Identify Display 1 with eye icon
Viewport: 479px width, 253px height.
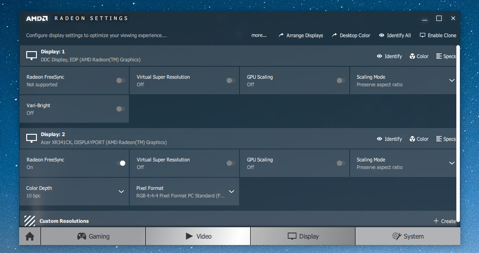coord(389,56)
